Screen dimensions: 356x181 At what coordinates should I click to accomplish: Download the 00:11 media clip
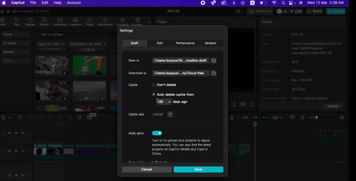pos(65,73)
